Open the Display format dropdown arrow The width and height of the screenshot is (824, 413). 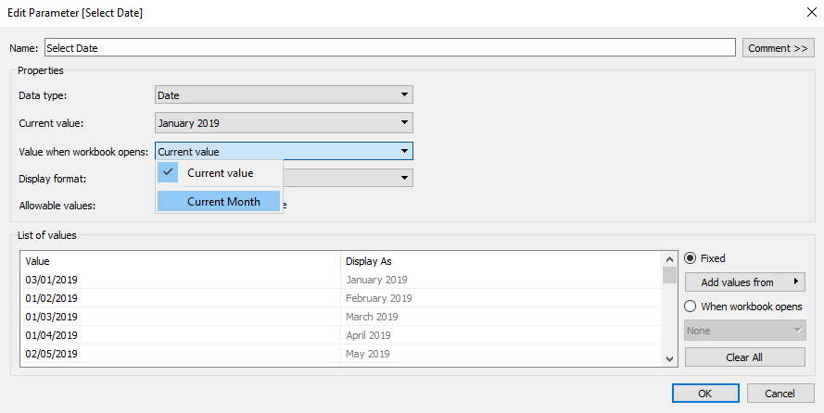tap(404, 179)
